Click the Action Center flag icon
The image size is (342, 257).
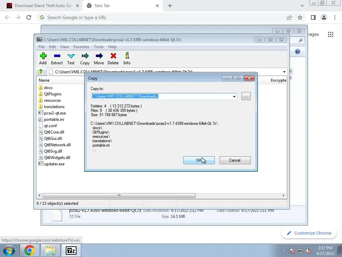click(x=292, y=251)
